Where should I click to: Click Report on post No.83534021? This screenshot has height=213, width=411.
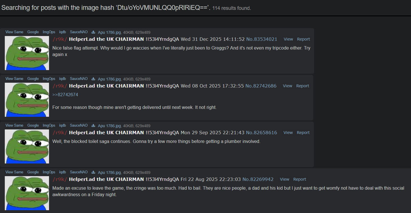pos(303,39)
